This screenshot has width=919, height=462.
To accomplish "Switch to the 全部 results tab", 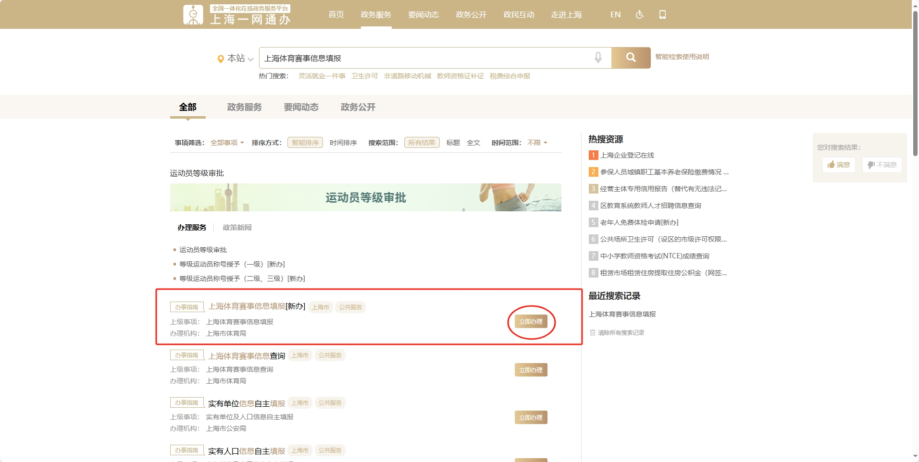I will (x=187, y=107).
